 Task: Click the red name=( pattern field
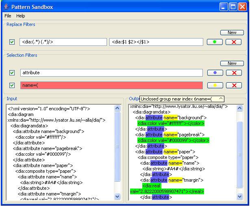tap(111, 85)
